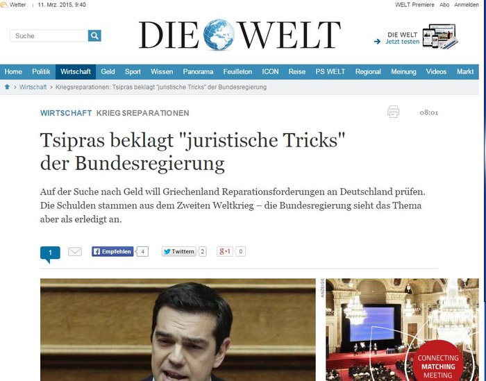
Task: Click the Wetter weather icon
Action: coord(4,5)
